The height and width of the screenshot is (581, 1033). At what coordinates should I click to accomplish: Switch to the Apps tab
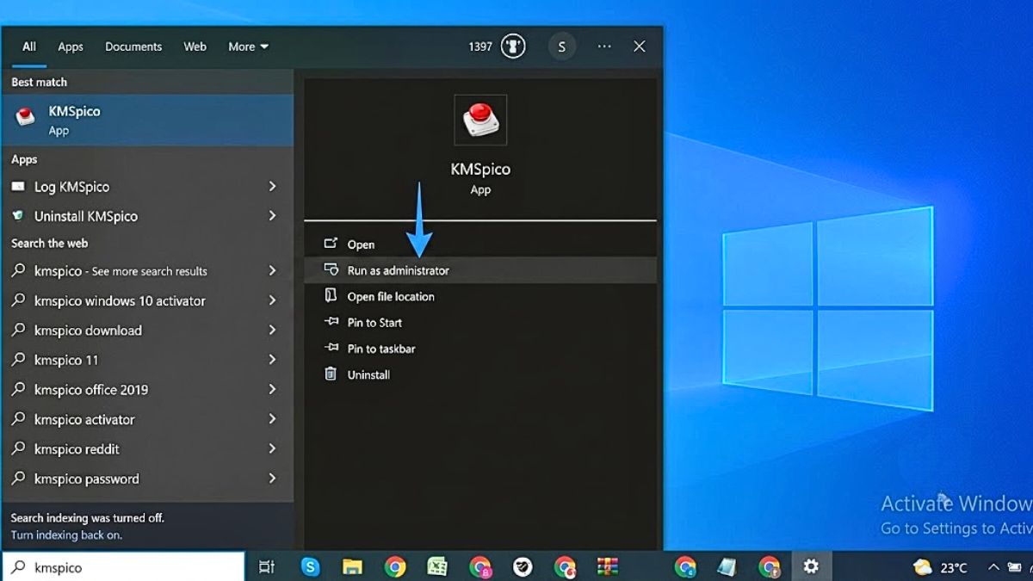[71, 46]
